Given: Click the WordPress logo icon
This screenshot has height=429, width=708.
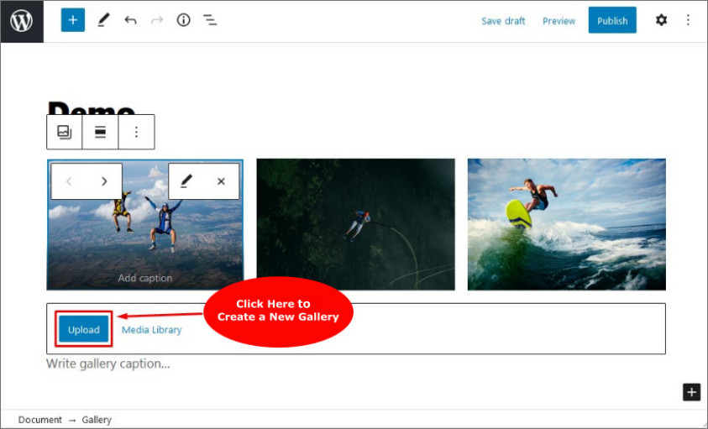Looking at the screenshot, I should [21, 21].
